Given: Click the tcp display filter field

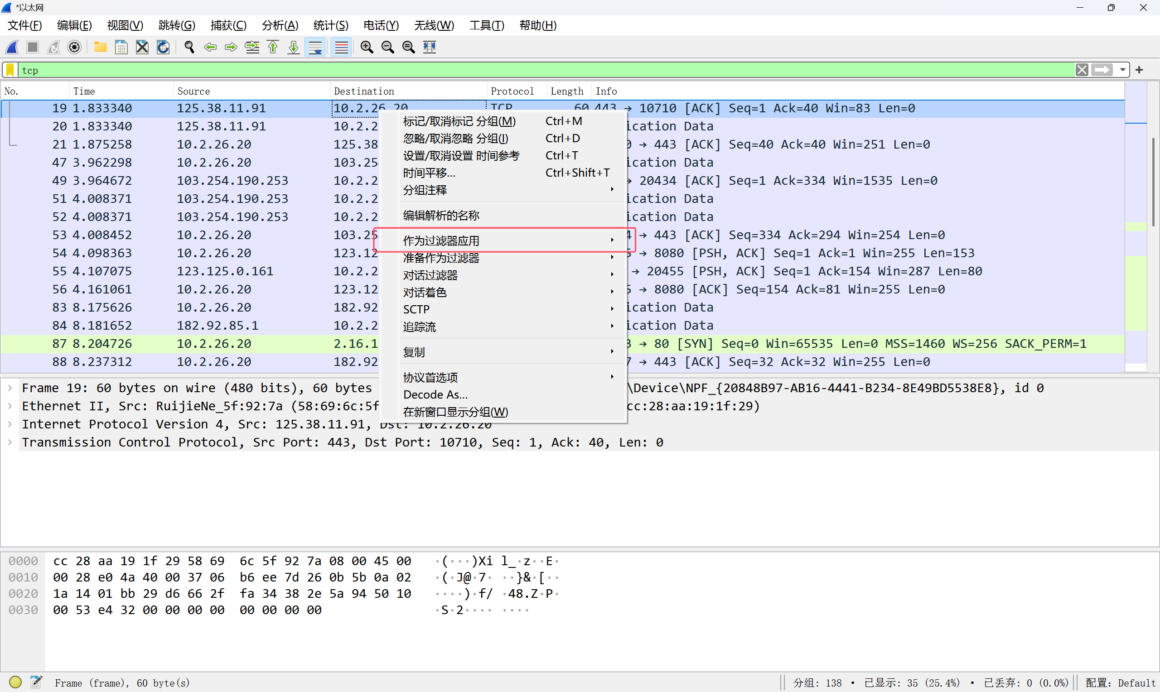Looking at the screenshot, I should point(513,70).
